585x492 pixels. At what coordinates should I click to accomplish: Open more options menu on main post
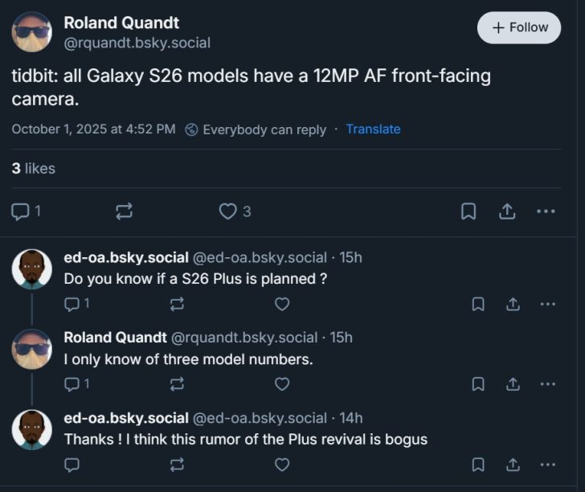[x=546, y=211]
